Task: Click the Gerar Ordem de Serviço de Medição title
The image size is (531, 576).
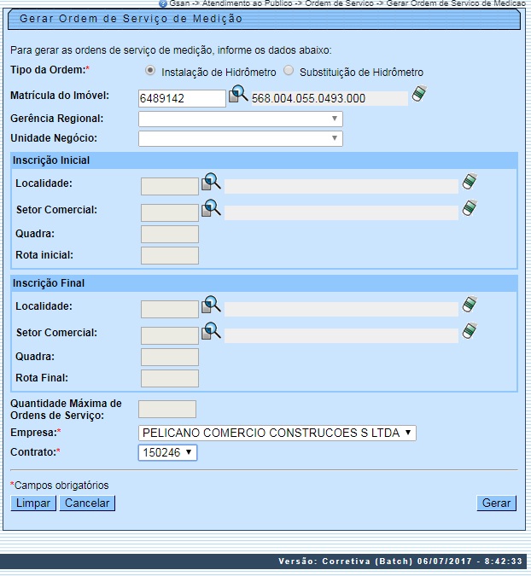Action: pos(131,19)
